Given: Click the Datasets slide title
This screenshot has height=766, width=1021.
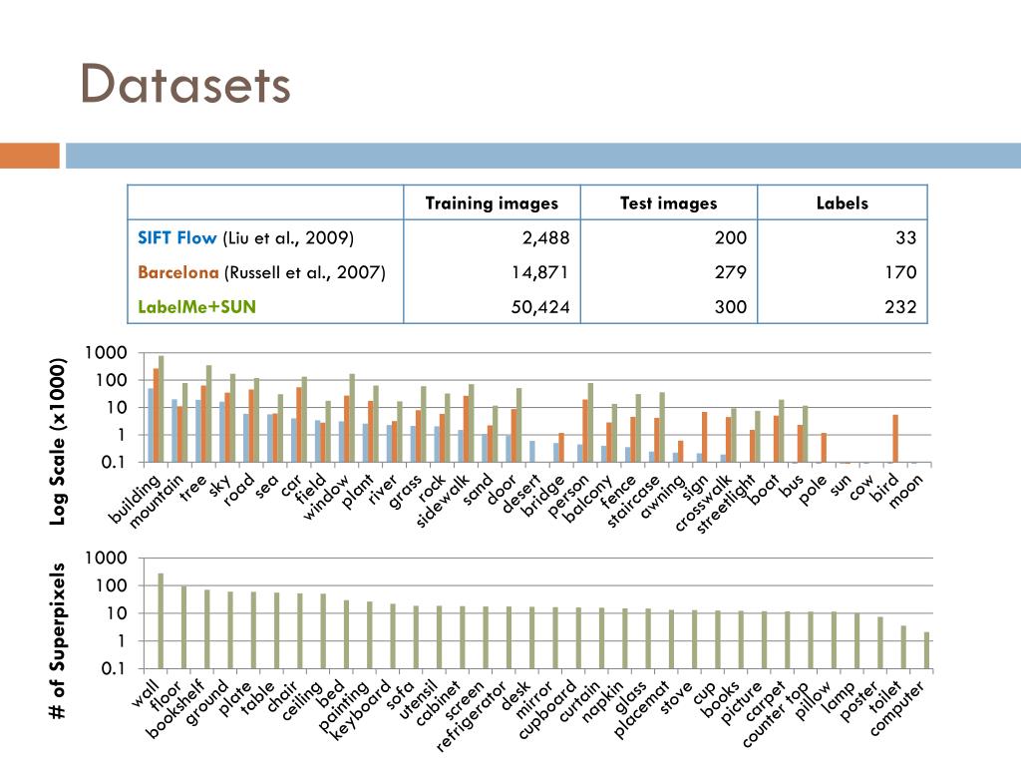Looking at the screenshot, I should [x=184, y=84].
